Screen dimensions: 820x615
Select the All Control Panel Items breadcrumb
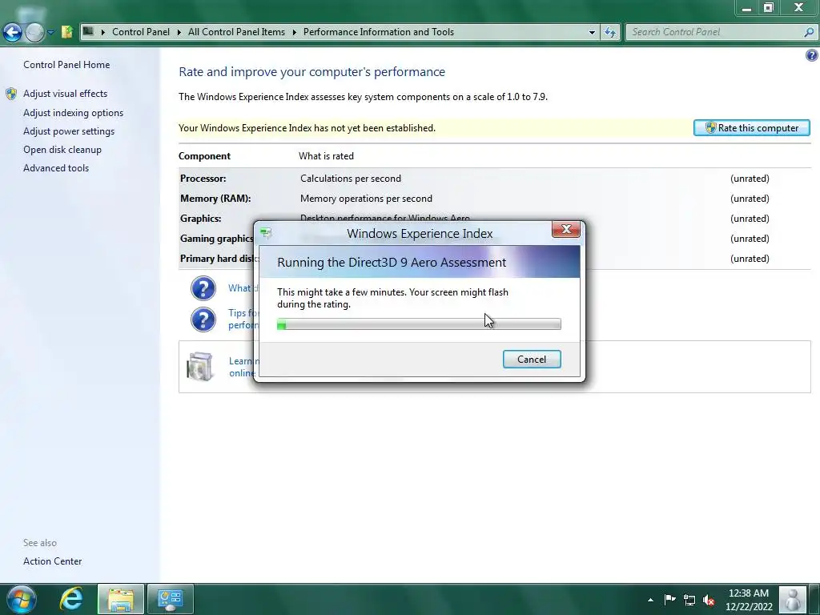point(236,32)
